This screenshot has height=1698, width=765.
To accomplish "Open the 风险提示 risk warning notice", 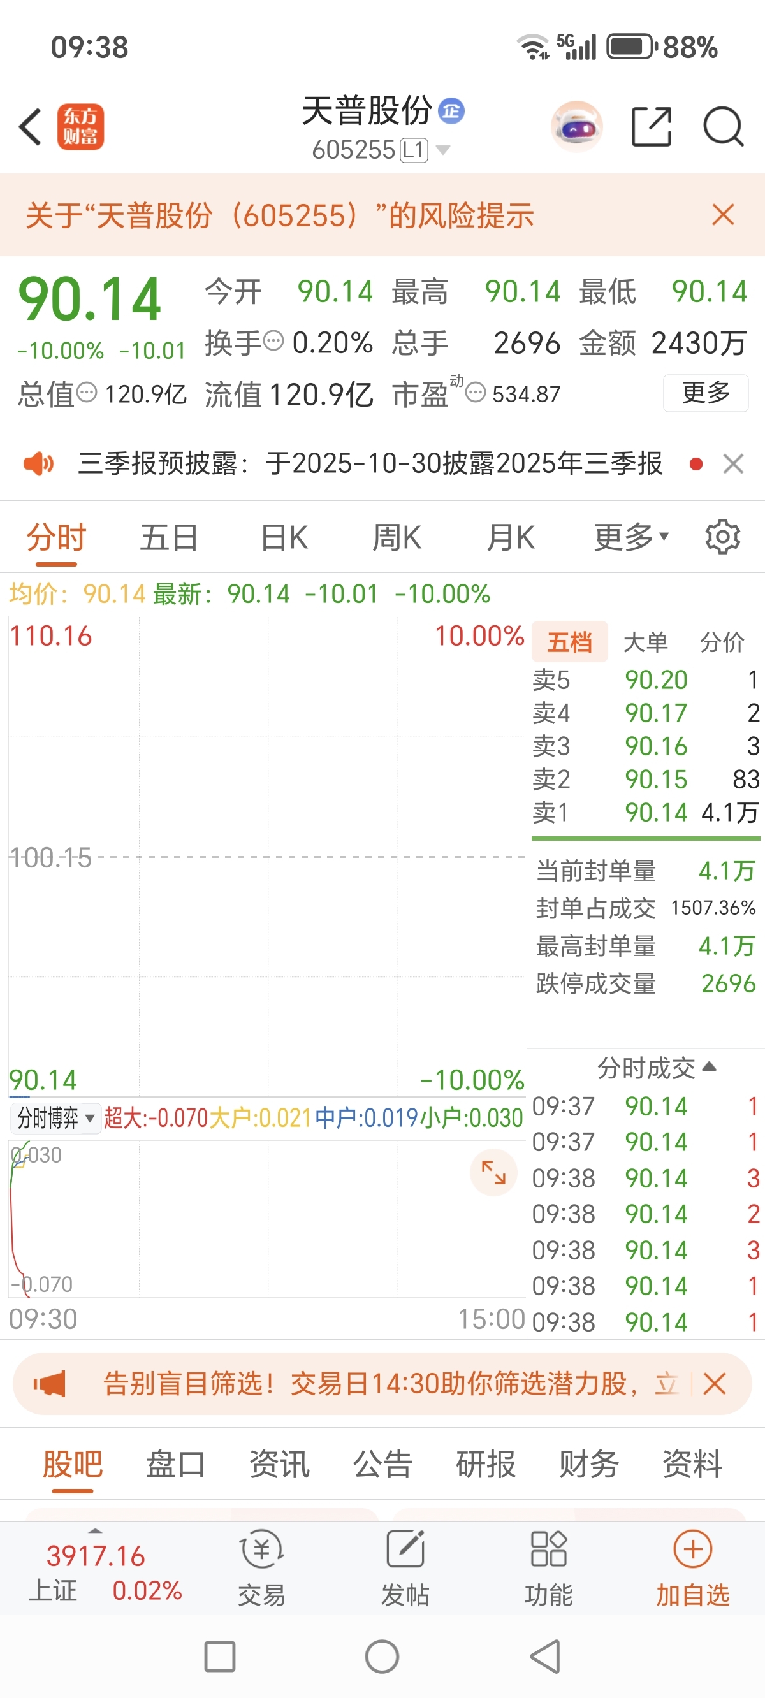I will click(x=280, y=215).
